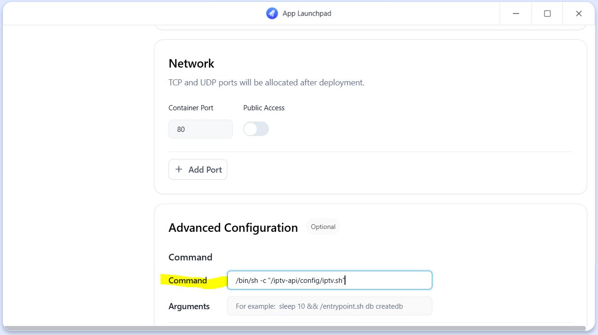Click inside the Command input field
The width and height of the screenshot is (598, 335).
tap(329, 281)
